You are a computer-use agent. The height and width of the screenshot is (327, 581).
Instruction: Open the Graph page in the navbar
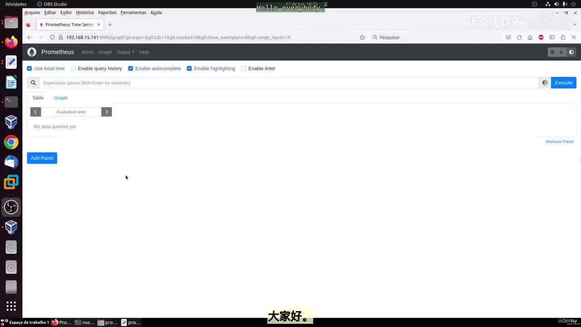tap(105, 52)
